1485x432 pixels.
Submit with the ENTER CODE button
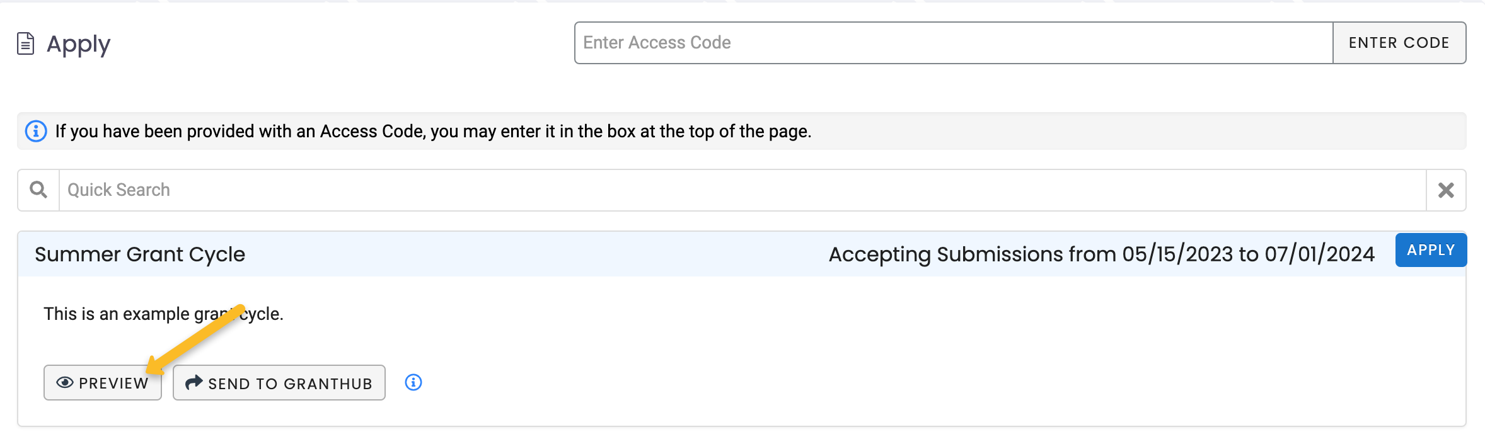1399,43
